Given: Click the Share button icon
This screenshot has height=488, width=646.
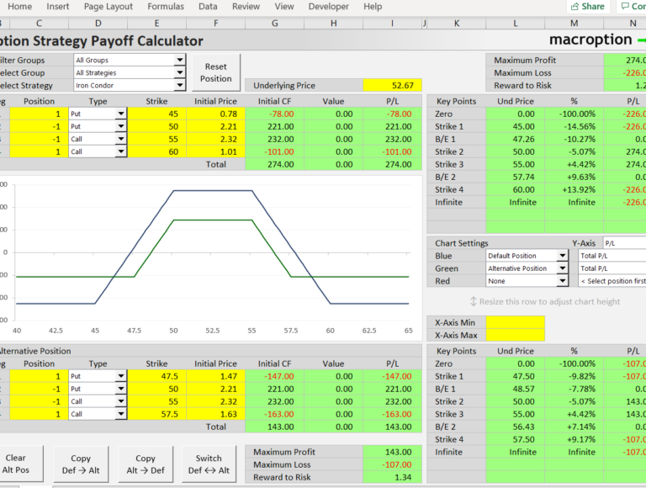Looking at the screenshot, I should [x=575, y=7].
